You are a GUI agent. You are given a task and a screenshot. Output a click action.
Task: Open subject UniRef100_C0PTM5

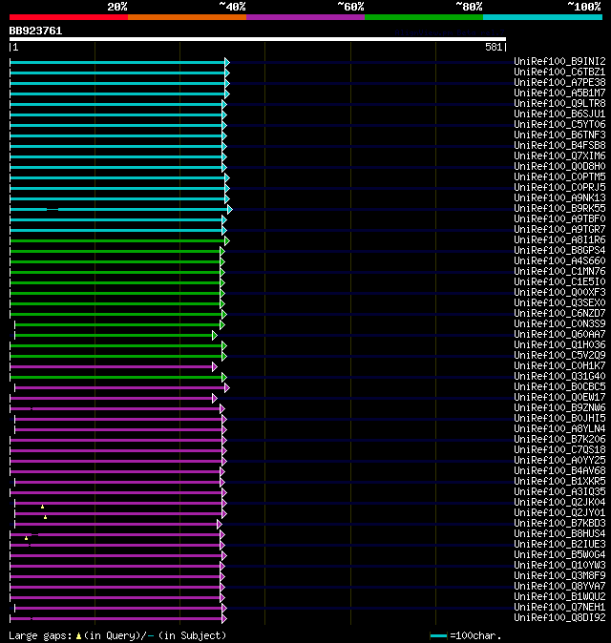(x=559, y=177)
